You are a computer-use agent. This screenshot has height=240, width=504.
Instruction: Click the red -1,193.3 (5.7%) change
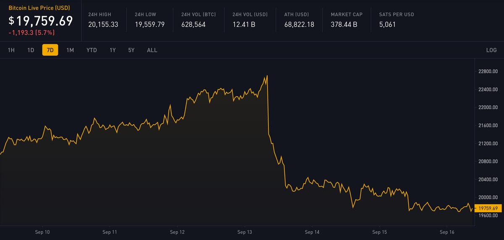[x=31, y=32]
